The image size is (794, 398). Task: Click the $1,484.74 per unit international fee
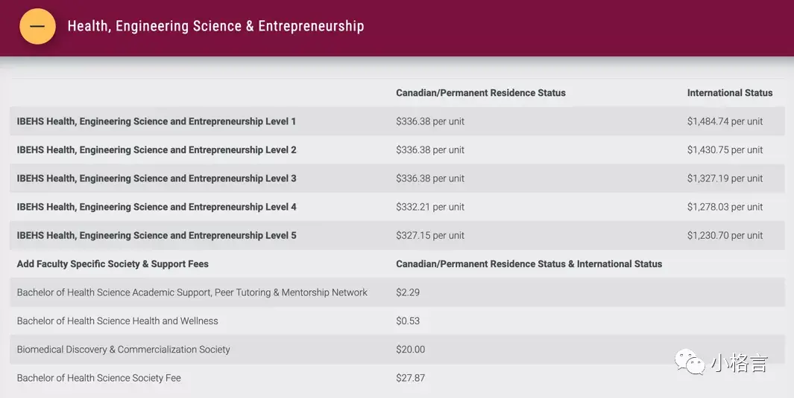point(725,121)
